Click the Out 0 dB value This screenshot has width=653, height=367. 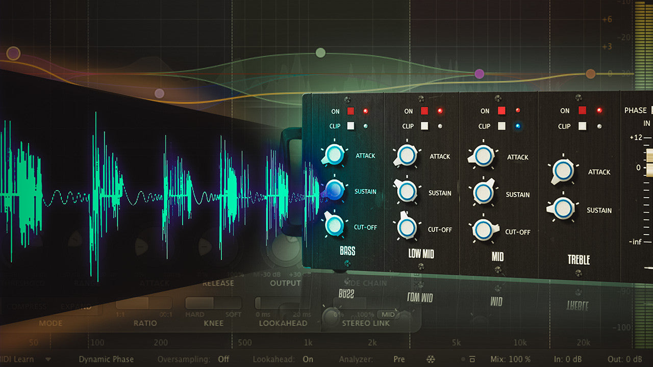pos(625,359)
